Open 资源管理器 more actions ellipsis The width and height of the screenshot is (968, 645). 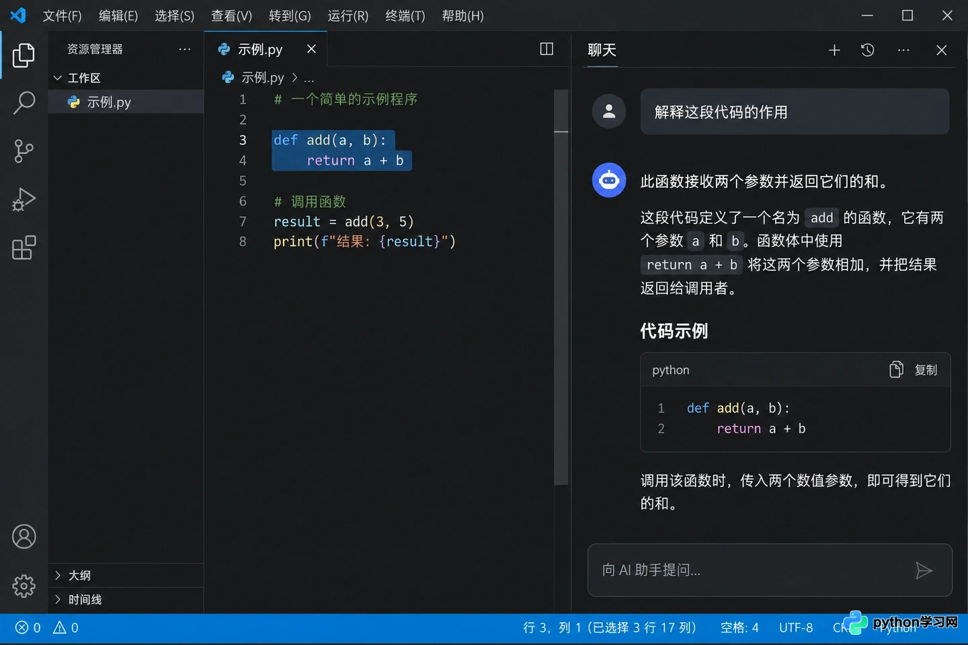(x=185, y=49)
